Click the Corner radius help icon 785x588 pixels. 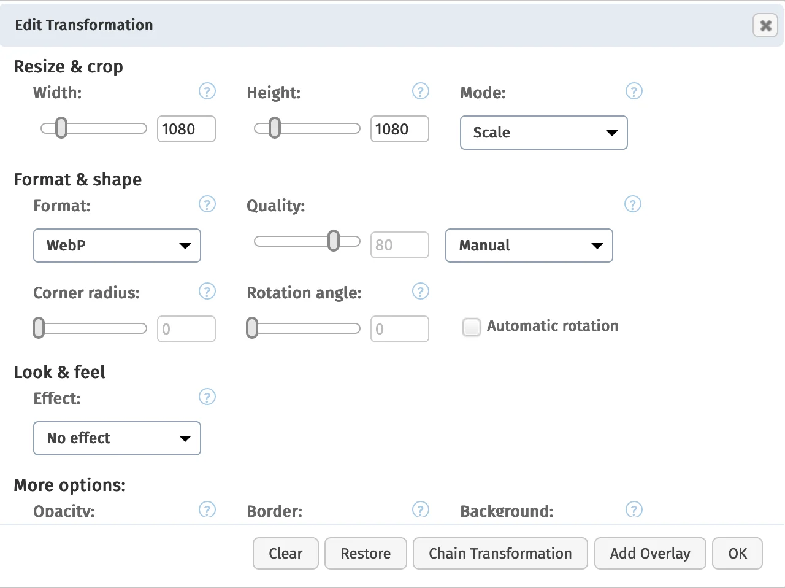tap(207, 292)
